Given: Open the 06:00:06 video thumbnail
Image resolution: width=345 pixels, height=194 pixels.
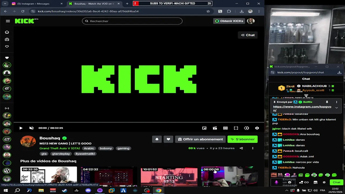Looking at the screenshot, I should click(x=229, y=176).
